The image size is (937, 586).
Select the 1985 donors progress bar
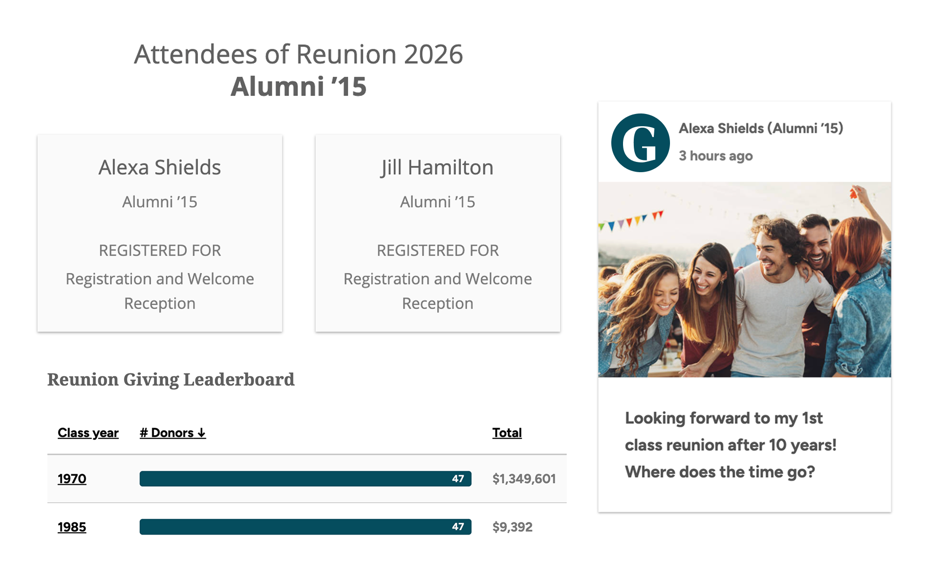click(x=305, y=527)
